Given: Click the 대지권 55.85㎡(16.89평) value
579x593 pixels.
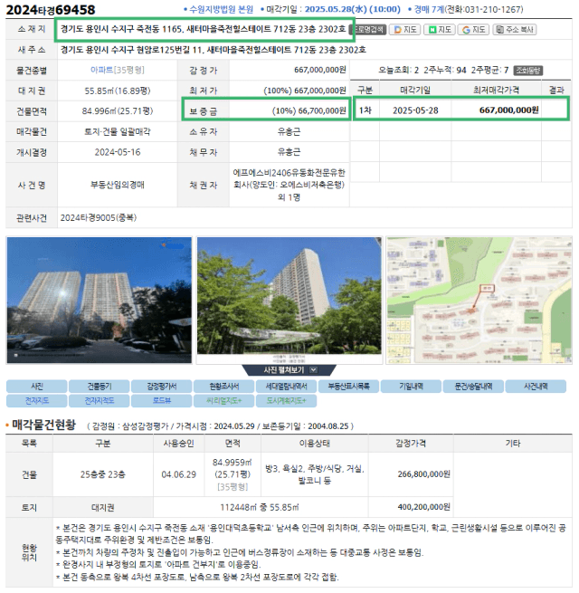Looking at the screenshot, I should [118, 91].
